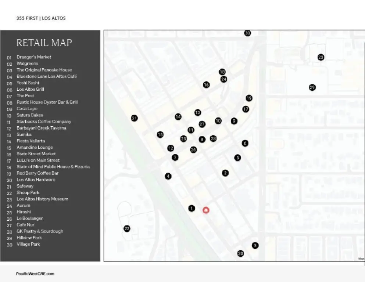
Task: Select map marker number 4
Action: click(x=168, y=176)
